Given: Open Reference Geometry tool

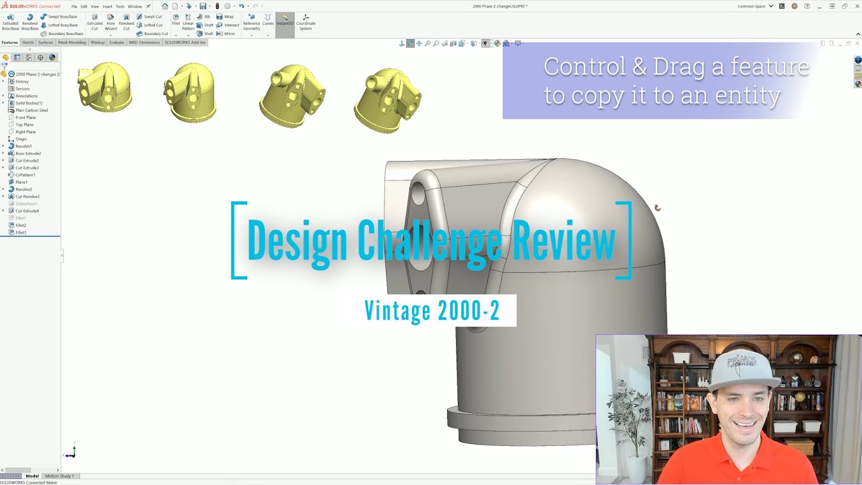Looking at the screenshot, I should pyautogui.click(x=251, y=22).
